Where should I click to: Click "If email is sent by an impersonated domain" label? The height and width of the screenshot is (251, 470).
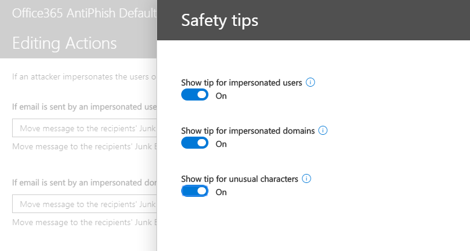click(85, 183)
